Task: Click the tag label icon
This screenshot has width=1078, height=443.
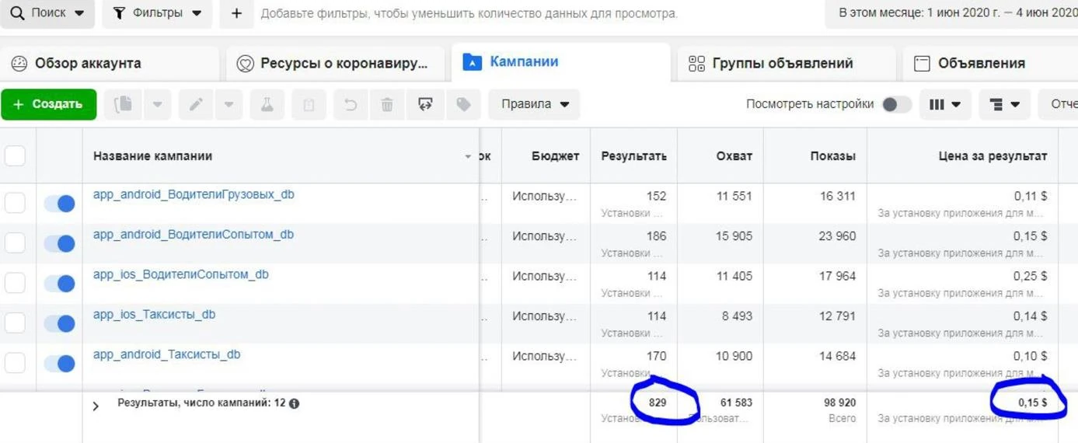Action: (463, 104)
